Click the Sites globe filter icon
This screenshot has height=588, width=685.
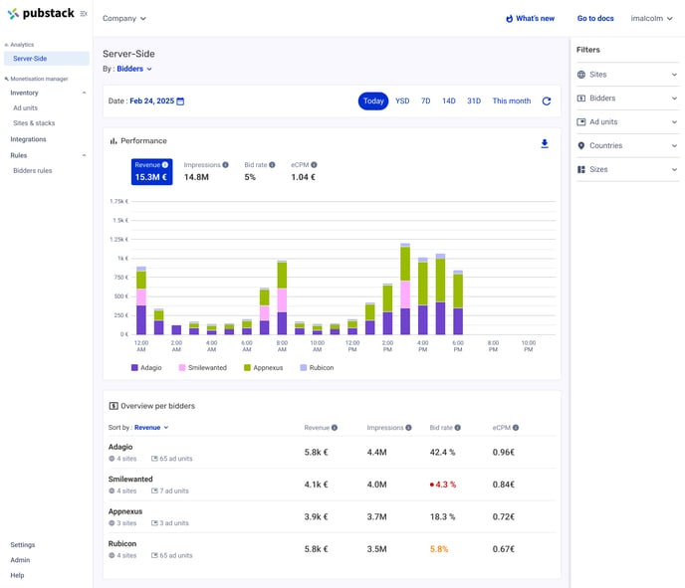coord(581,75)
